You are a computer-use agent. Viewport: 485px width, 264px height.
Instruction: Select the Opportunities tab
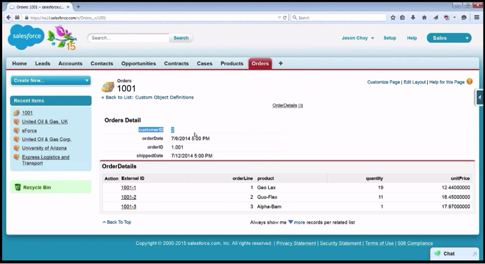[x=138, y=64]
